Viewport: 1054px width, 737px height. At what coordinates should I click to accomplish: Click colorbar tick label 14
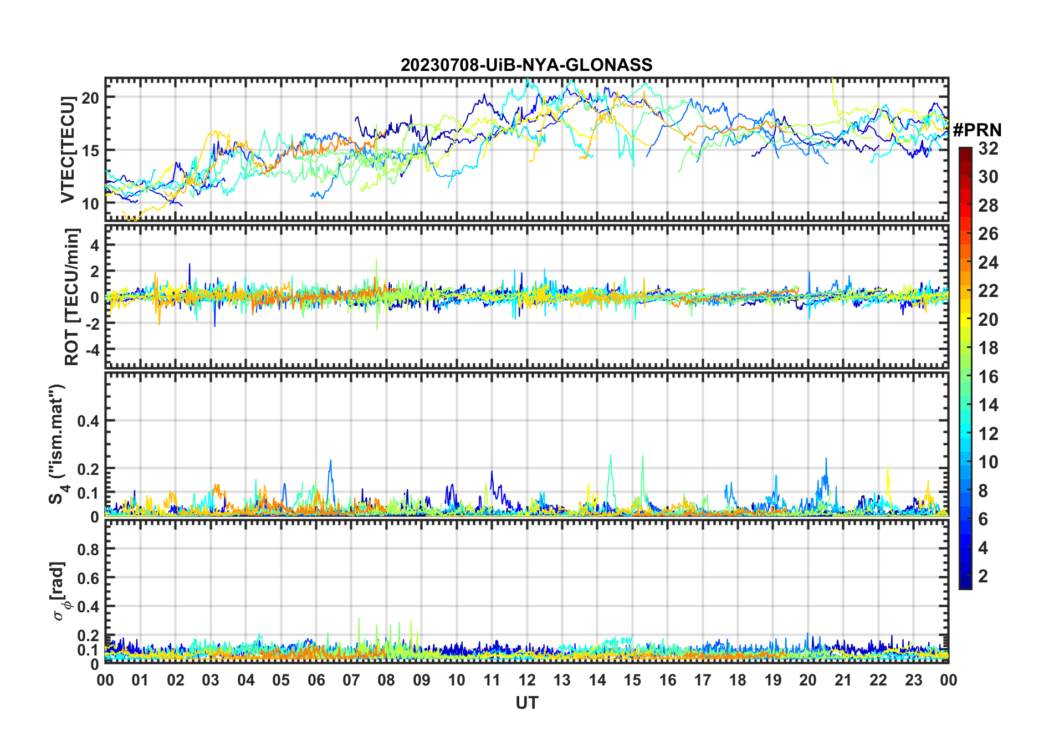pos(988,405)
